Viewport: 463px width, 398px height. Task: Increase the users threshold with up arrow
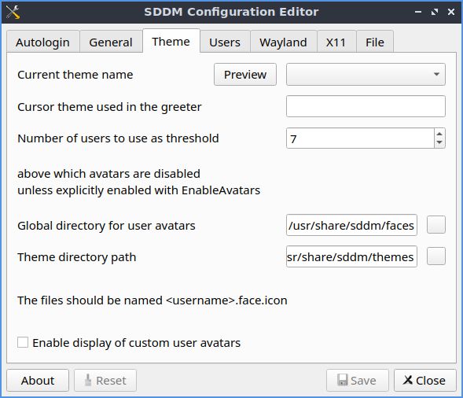click(439, 134)
